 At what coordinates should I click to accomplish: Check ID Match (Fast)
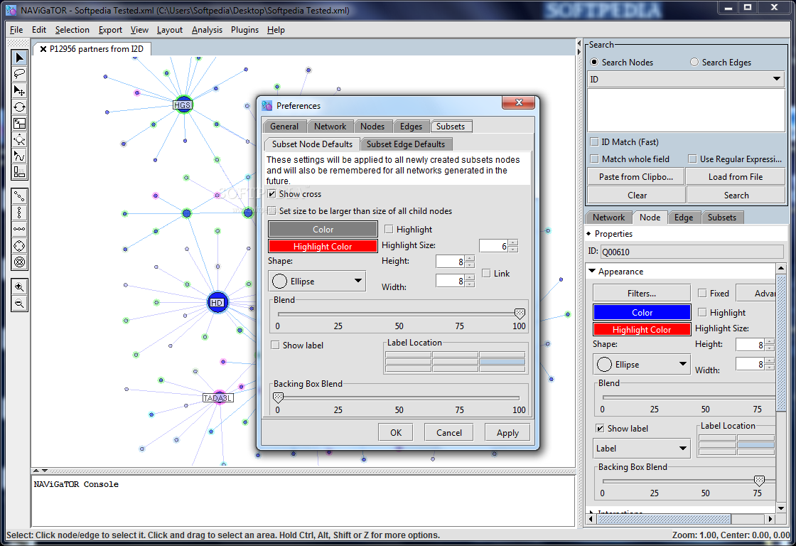click(x=594, y=141)
